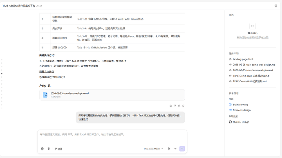The image size is (282, 158).
Task: Start voice input with the microphone icon
Action: (169, 149)
